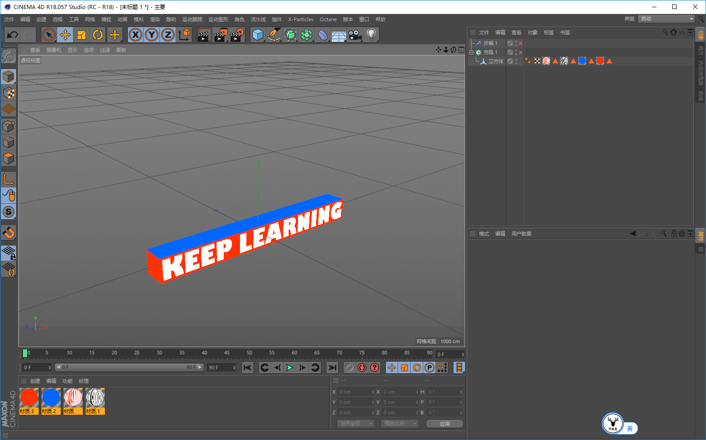
Task: Add a Cube primitive object
Action: click(258, 35)
